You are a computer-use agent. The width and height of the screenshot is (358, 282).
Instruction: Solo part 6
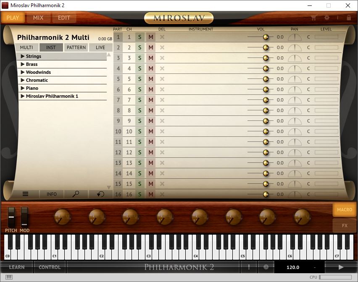tap(140, 89)
